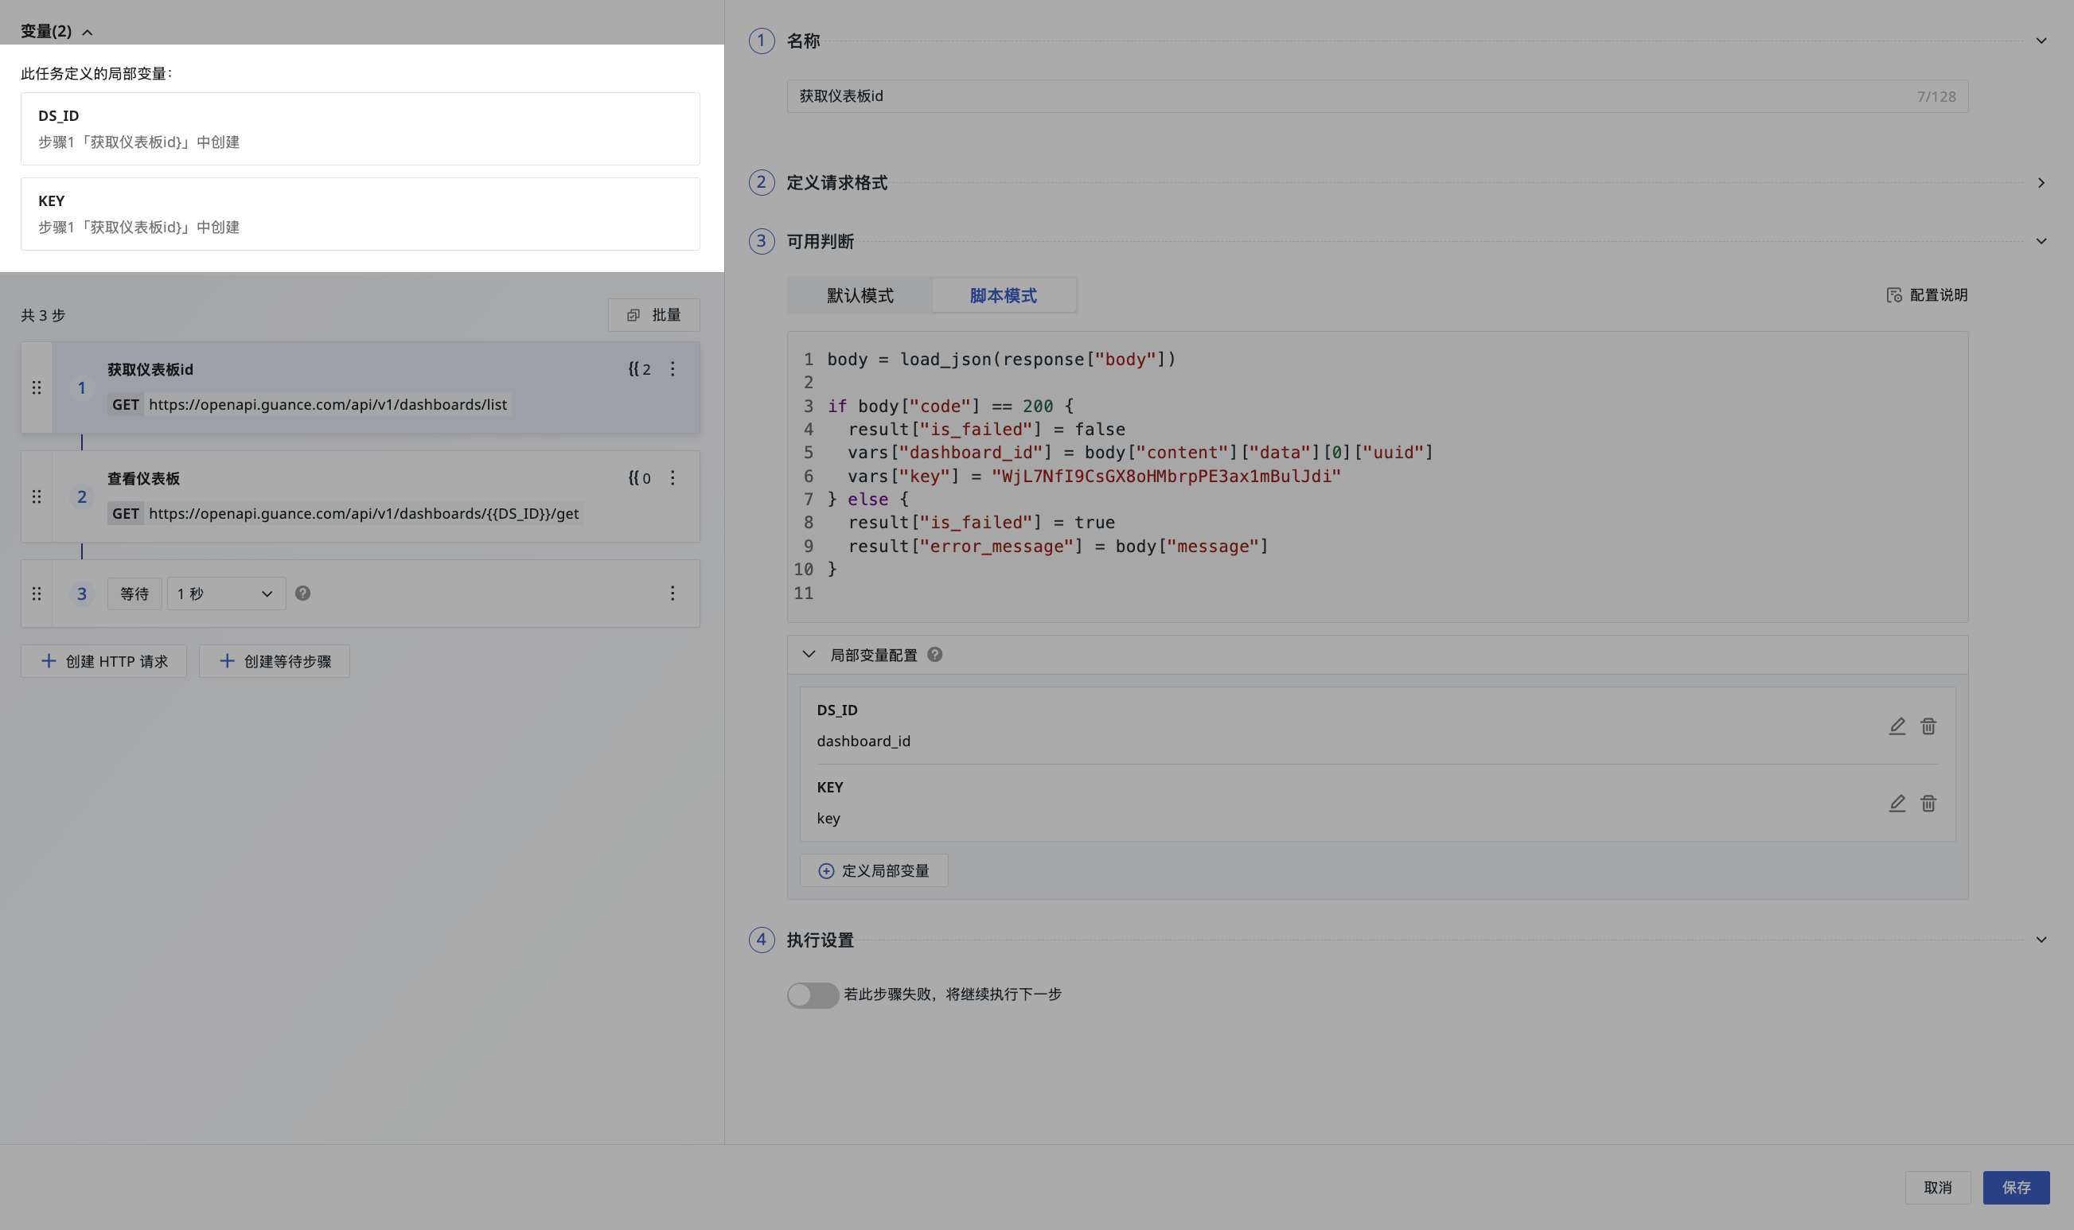
Task: Delete the DS_ID local variable
Action: coord(1928,726)
